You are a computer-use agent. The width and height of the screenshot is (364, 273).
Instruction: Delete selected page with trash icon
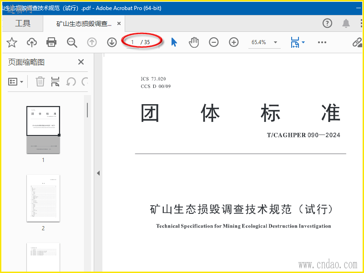pos(40,81)
